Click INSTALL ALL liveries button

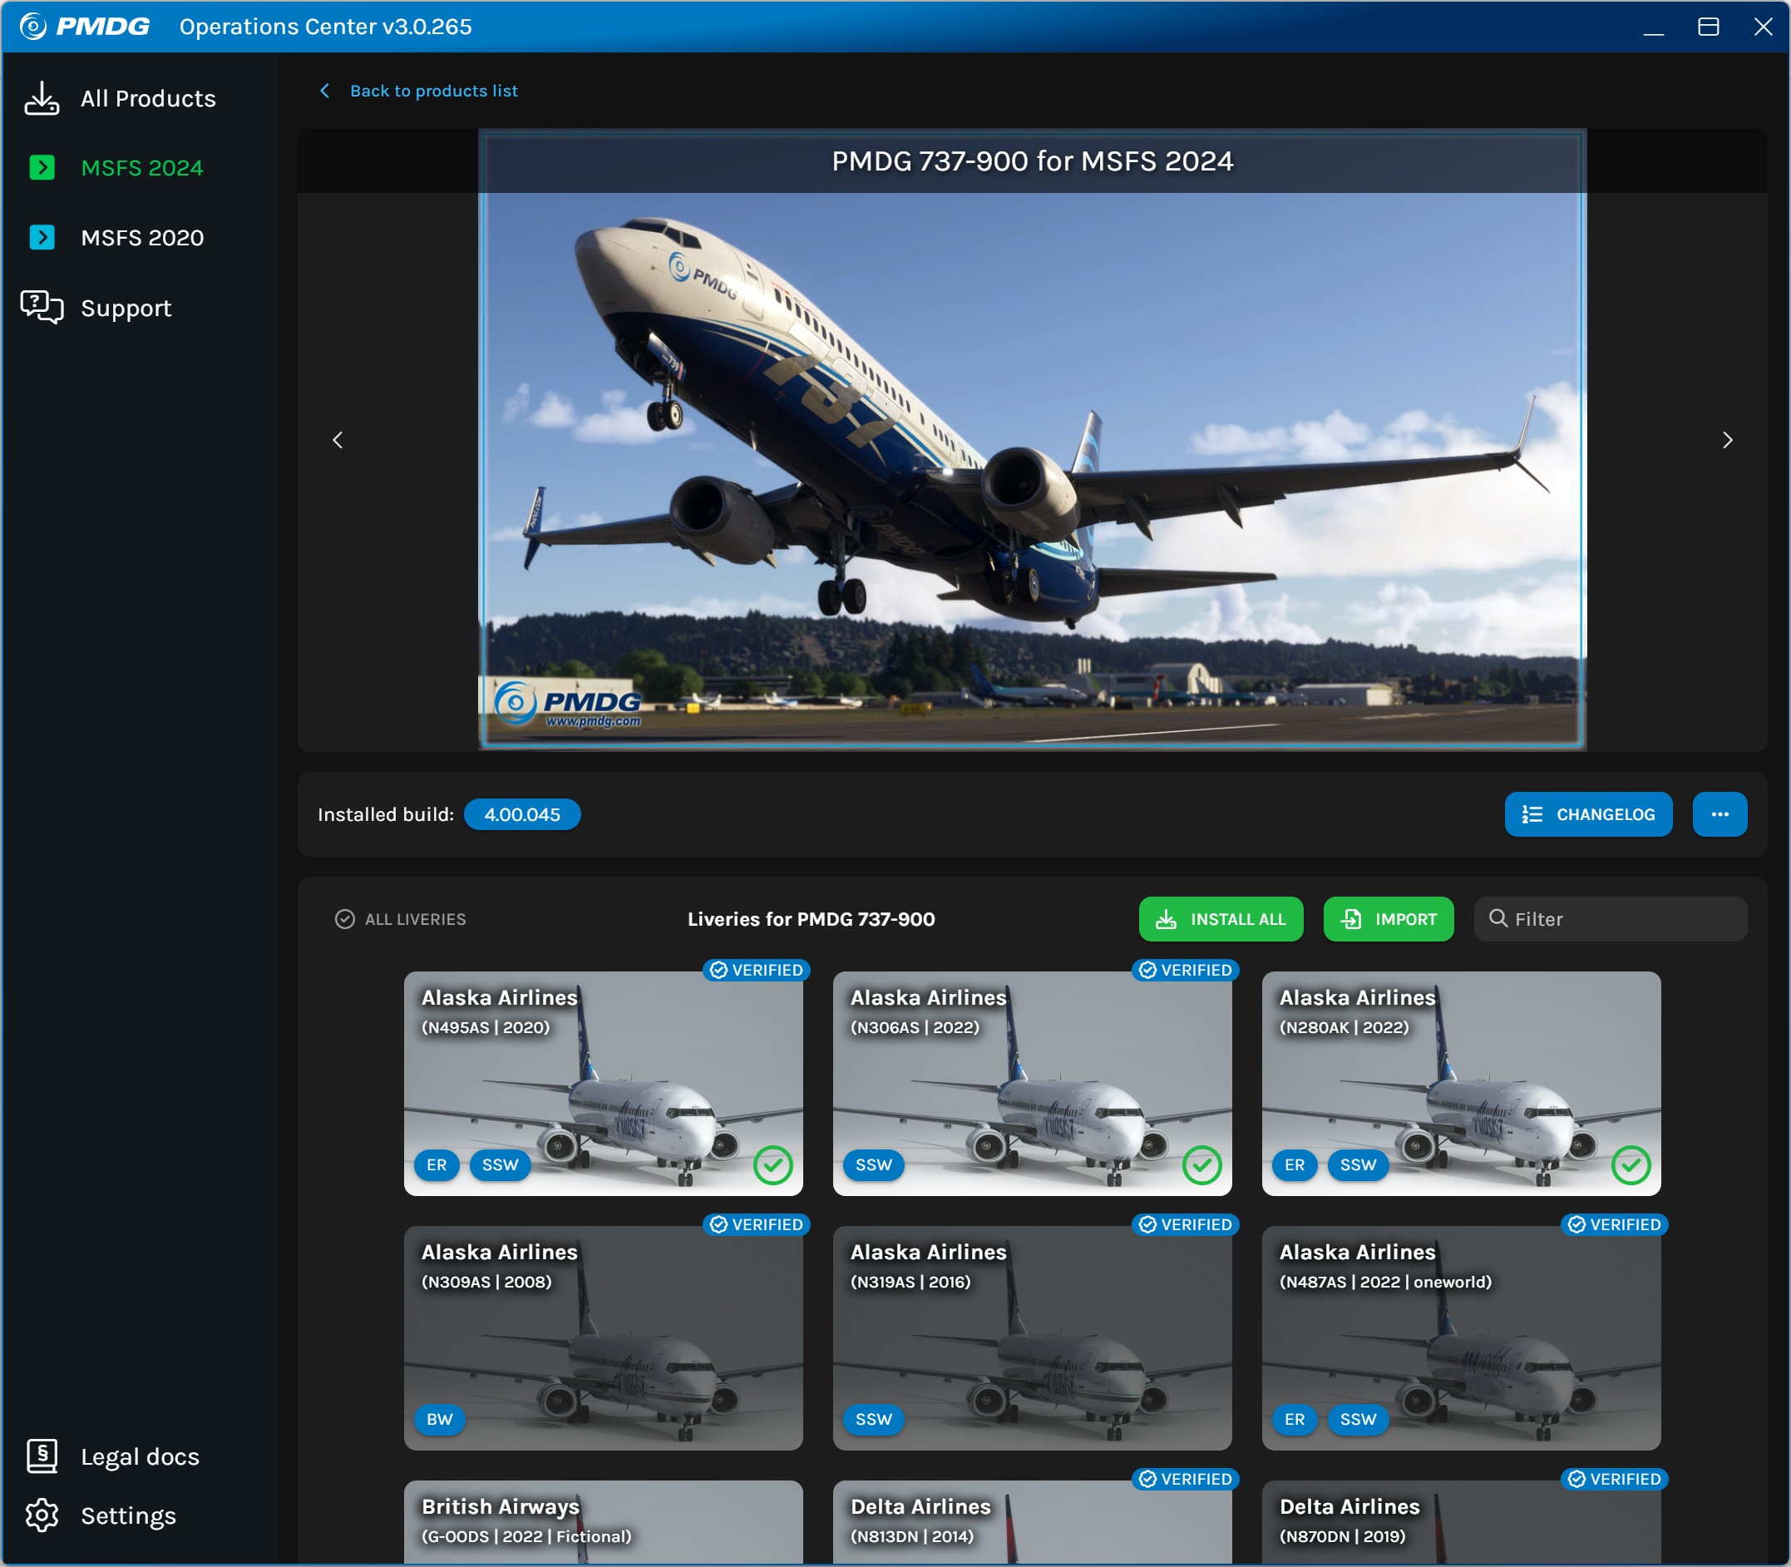pyautogui.click(x=1221, y=919)
